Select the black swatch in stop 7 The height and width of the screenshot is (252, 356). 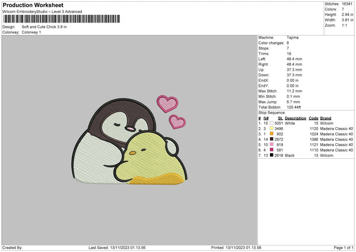coord(272,155)
